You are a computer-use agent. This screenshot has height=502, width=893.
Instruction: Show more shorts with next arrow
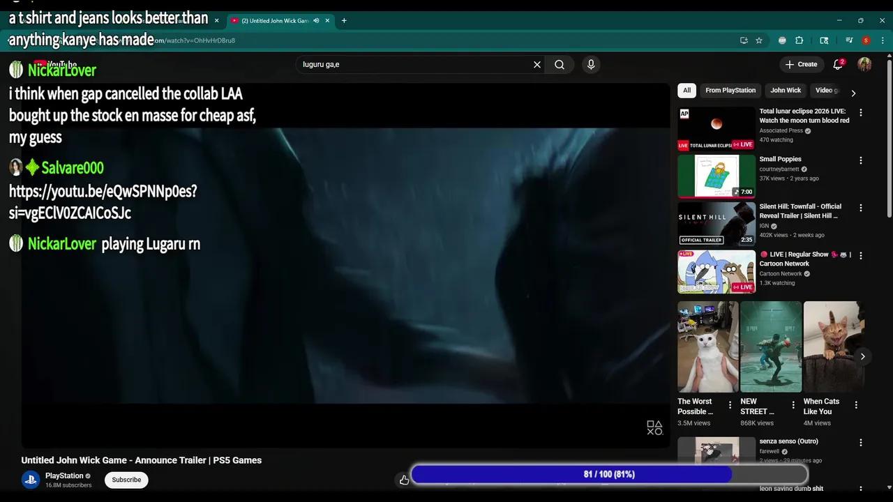click(x=862, y=356)
